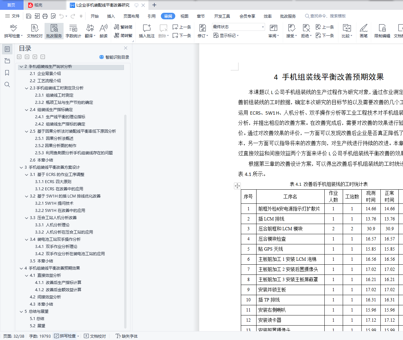Screen dimensions: 403x340
Task: Switch to the 首页 home tab
Action: click(x=11, y=5)
